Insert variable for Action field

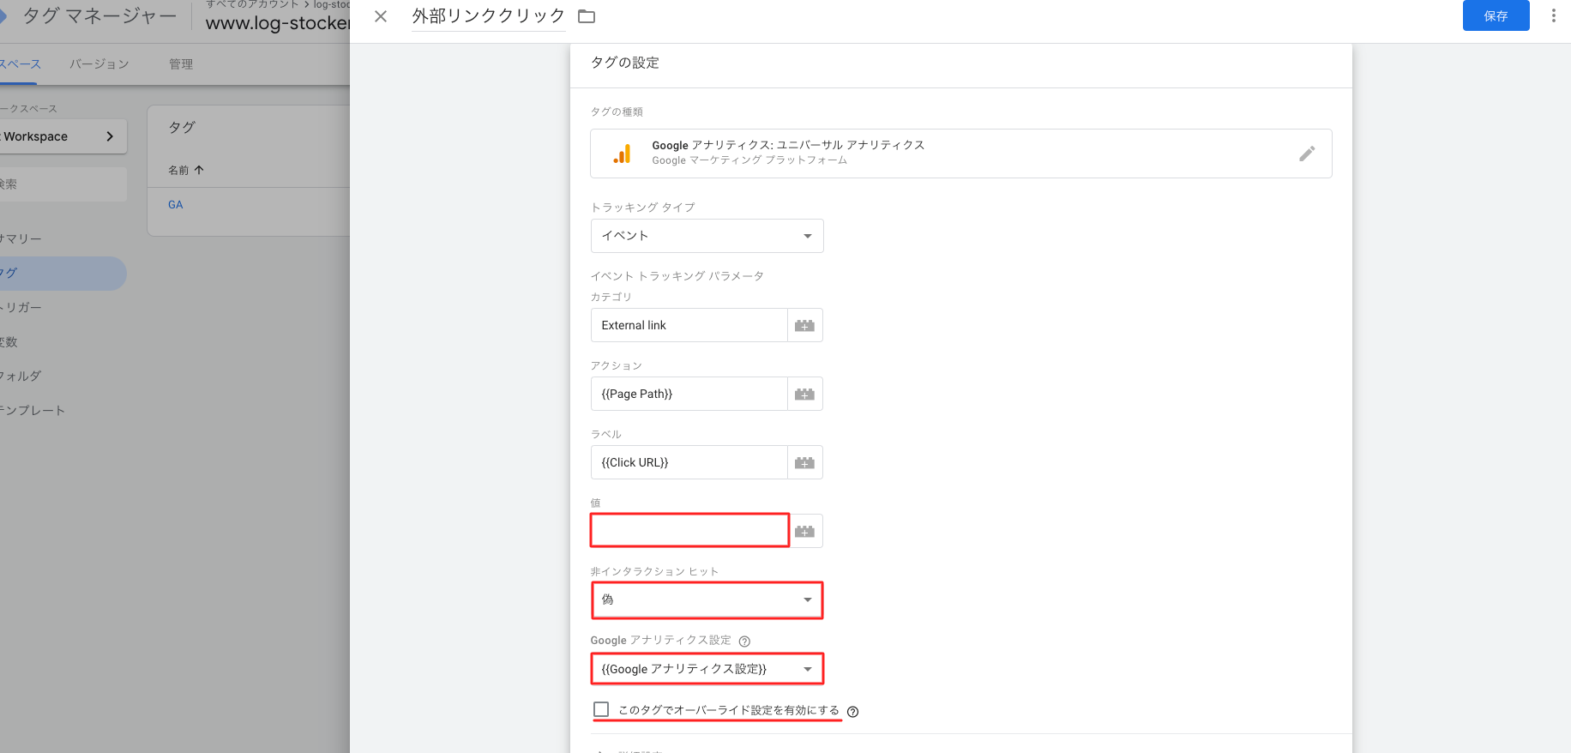tap(804, 394)
